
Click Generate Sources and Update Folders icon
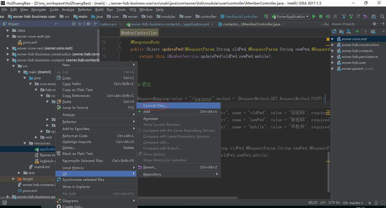tap(341, 31)
